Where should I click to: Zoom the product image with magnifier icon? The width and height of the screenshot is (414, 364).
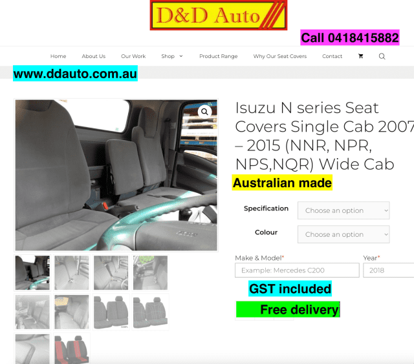204,112
